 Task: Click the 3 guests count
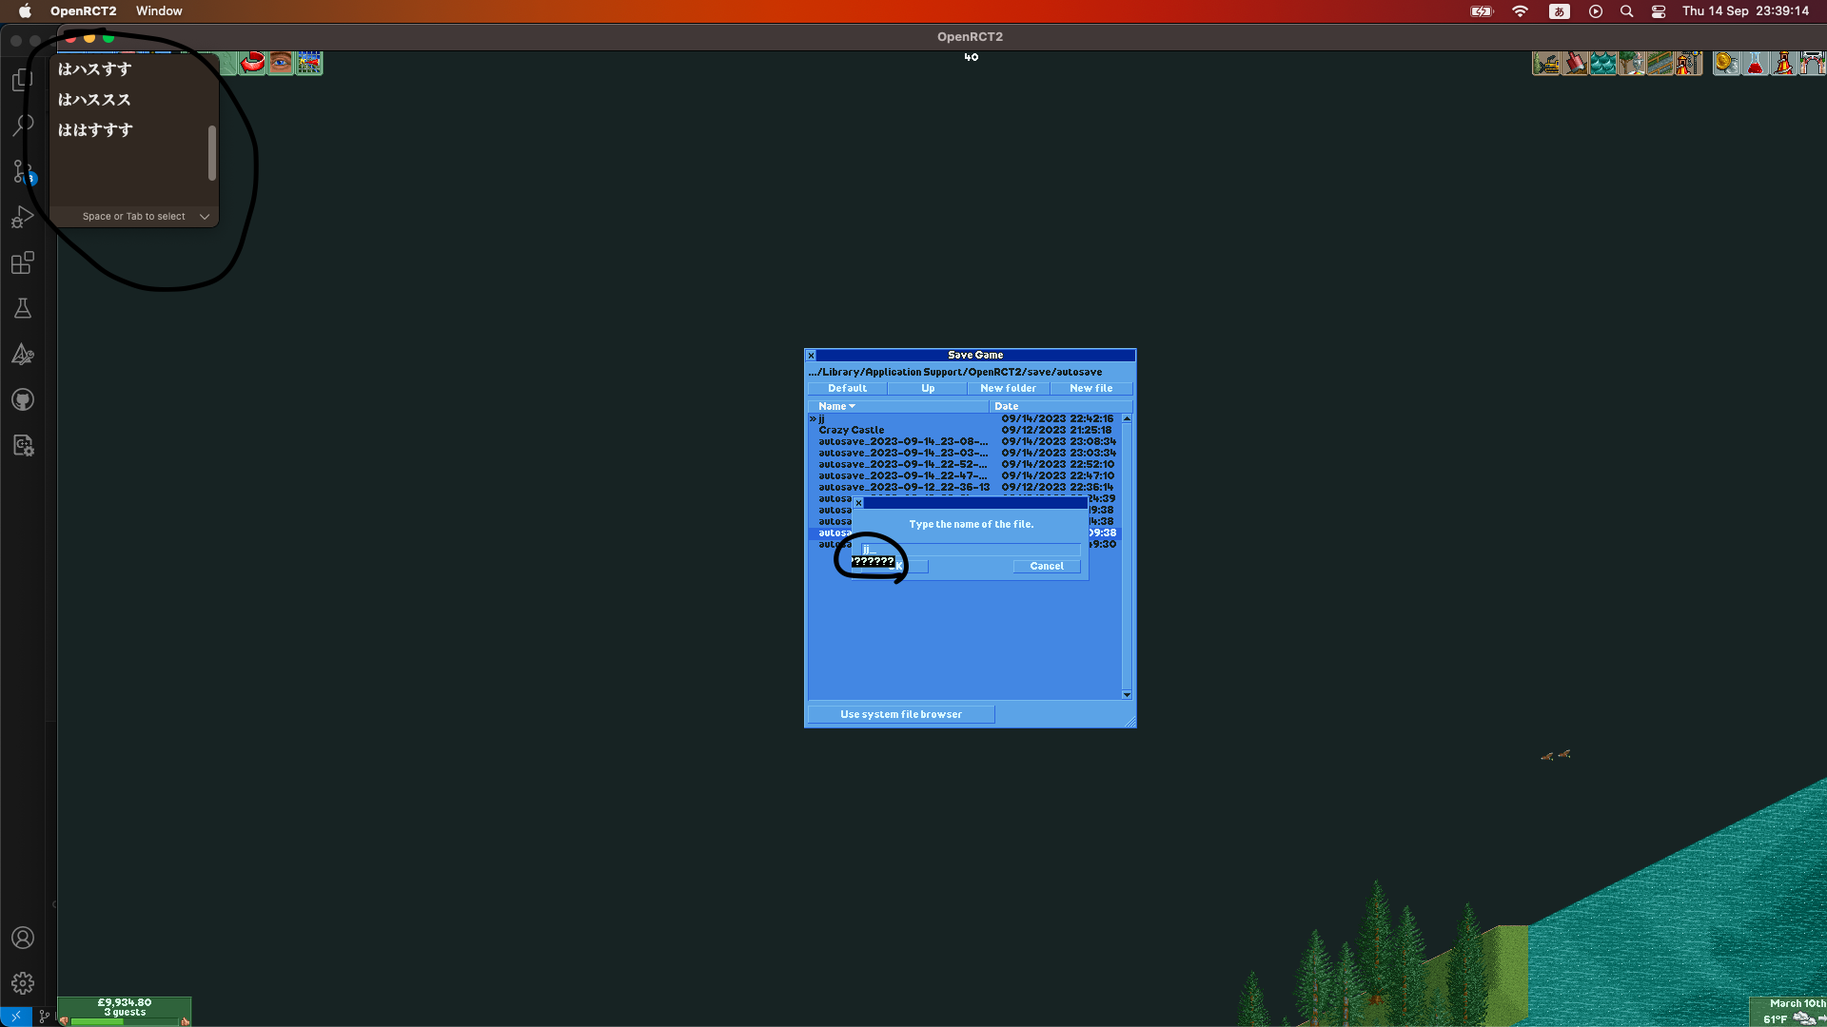(125, 1013)
